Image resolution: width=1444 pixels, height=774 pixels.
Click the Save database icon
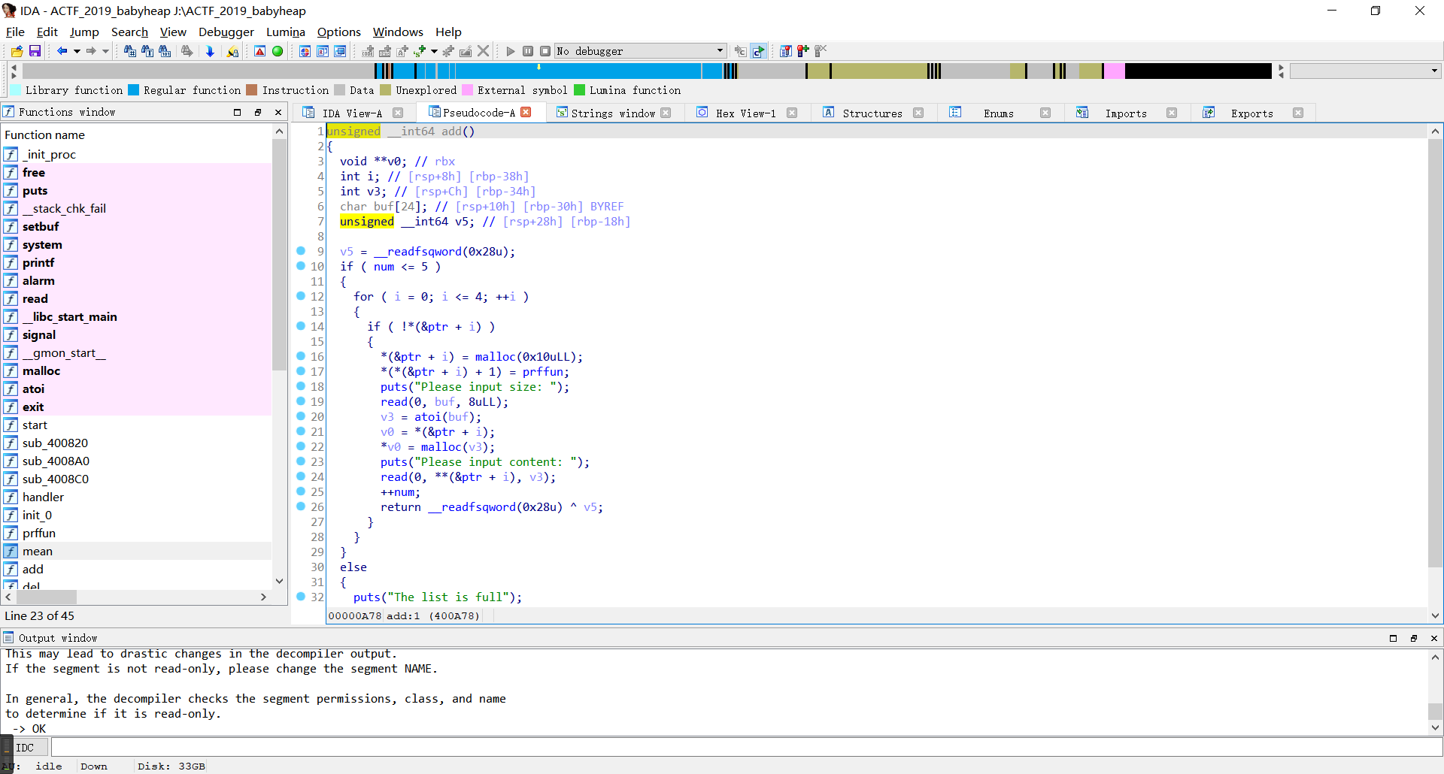tap(35, 51)
